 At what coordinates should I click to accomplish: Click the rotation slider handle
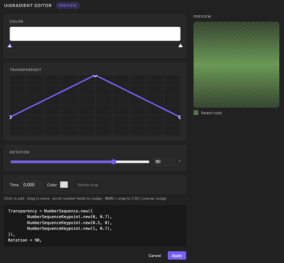114,162
